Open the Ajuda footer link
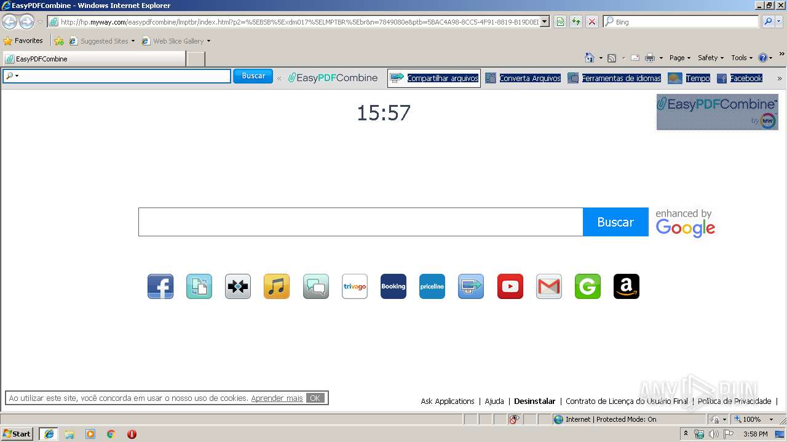787x442 pixels. [494, 401]
